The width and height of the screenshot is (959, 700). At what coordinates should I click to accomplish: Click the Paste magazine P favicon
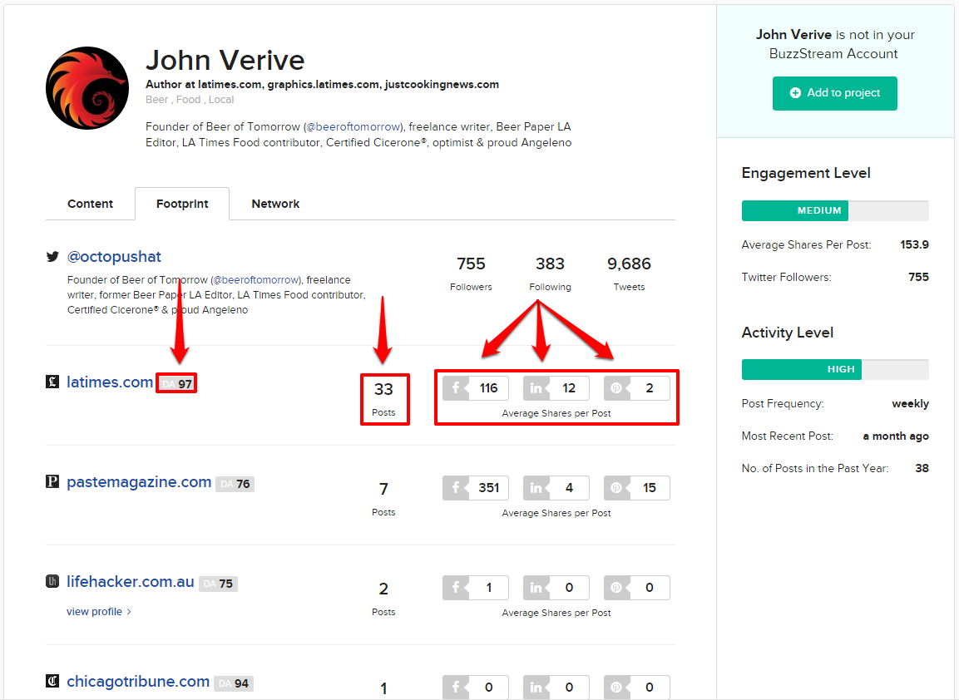52,481
